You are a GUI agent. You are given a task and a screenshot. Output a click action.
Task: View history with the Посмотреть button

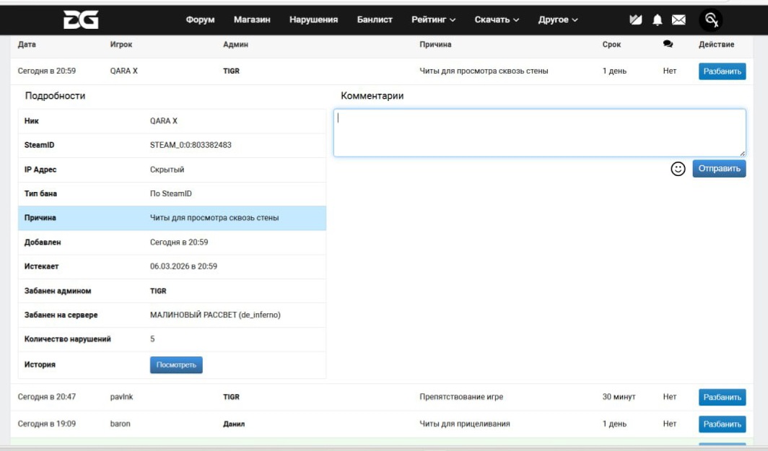(176, 365)
